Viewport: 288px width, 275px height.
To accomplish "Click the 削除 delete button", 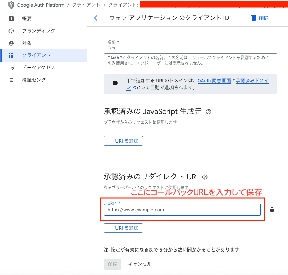I will click(260, 18).
